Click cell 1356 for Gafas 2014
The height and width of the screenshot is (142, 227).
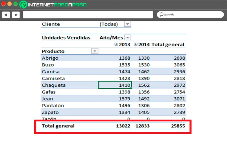(x=144, y=92)
